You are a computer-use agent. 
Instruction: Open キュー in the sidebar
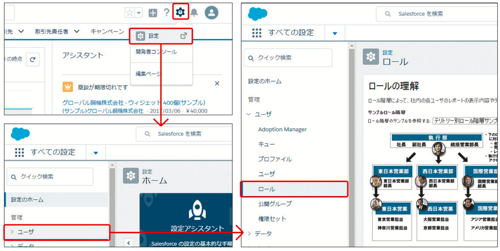pyautogui.click(x=266, y=144)
